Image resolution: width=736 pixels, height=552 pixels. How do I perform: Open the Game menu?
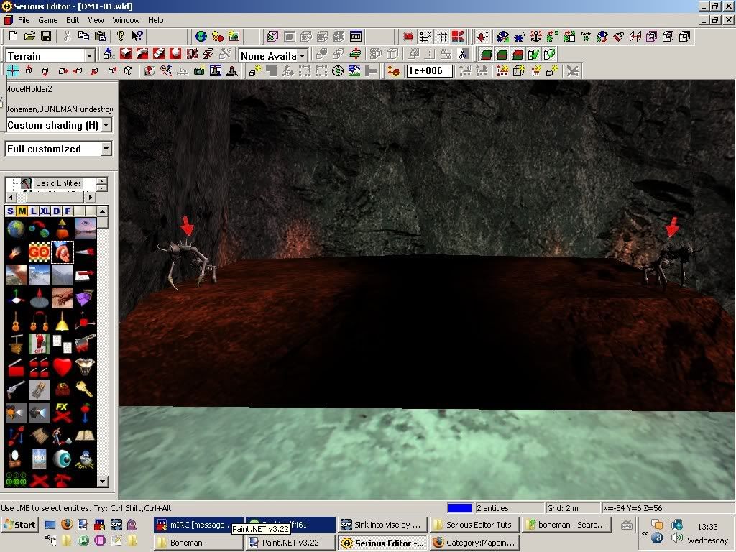coord(48,20)
